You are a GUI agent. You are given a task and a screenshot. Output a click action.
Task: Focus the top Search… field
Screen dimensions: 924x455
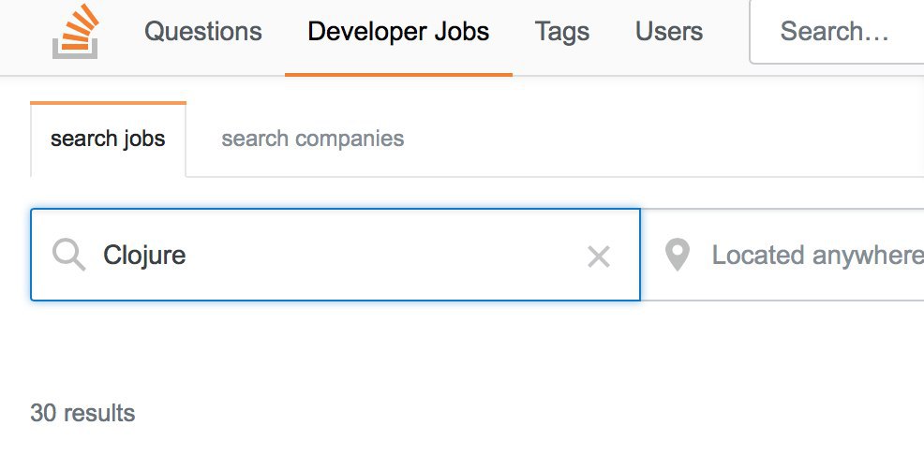837,32
